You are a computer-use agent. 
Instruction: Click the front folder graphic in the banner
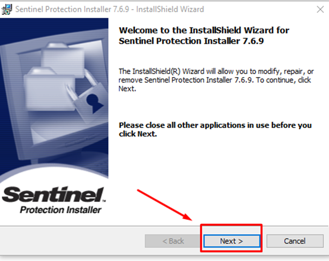pos(49,89)
